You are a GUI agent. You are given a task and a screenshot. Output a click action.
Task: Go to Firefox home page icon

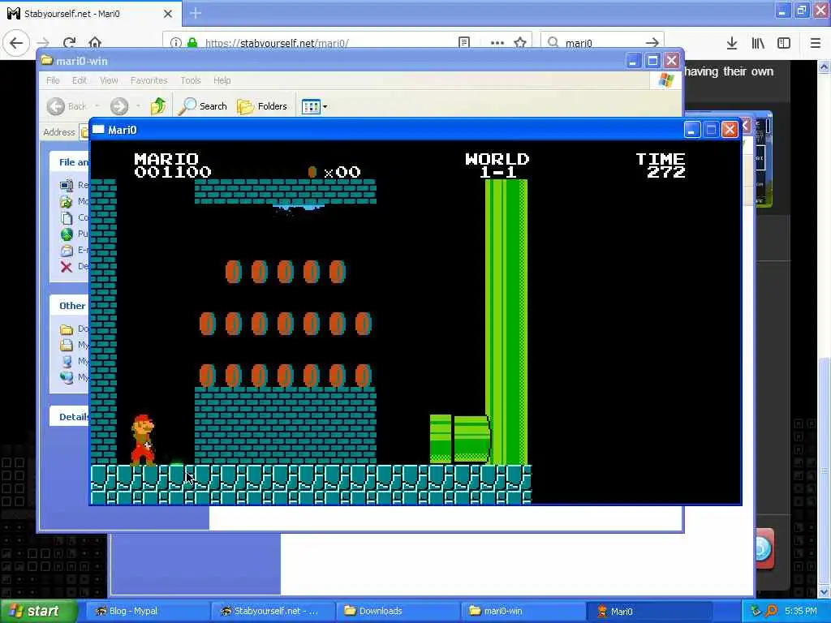point(95,43)
